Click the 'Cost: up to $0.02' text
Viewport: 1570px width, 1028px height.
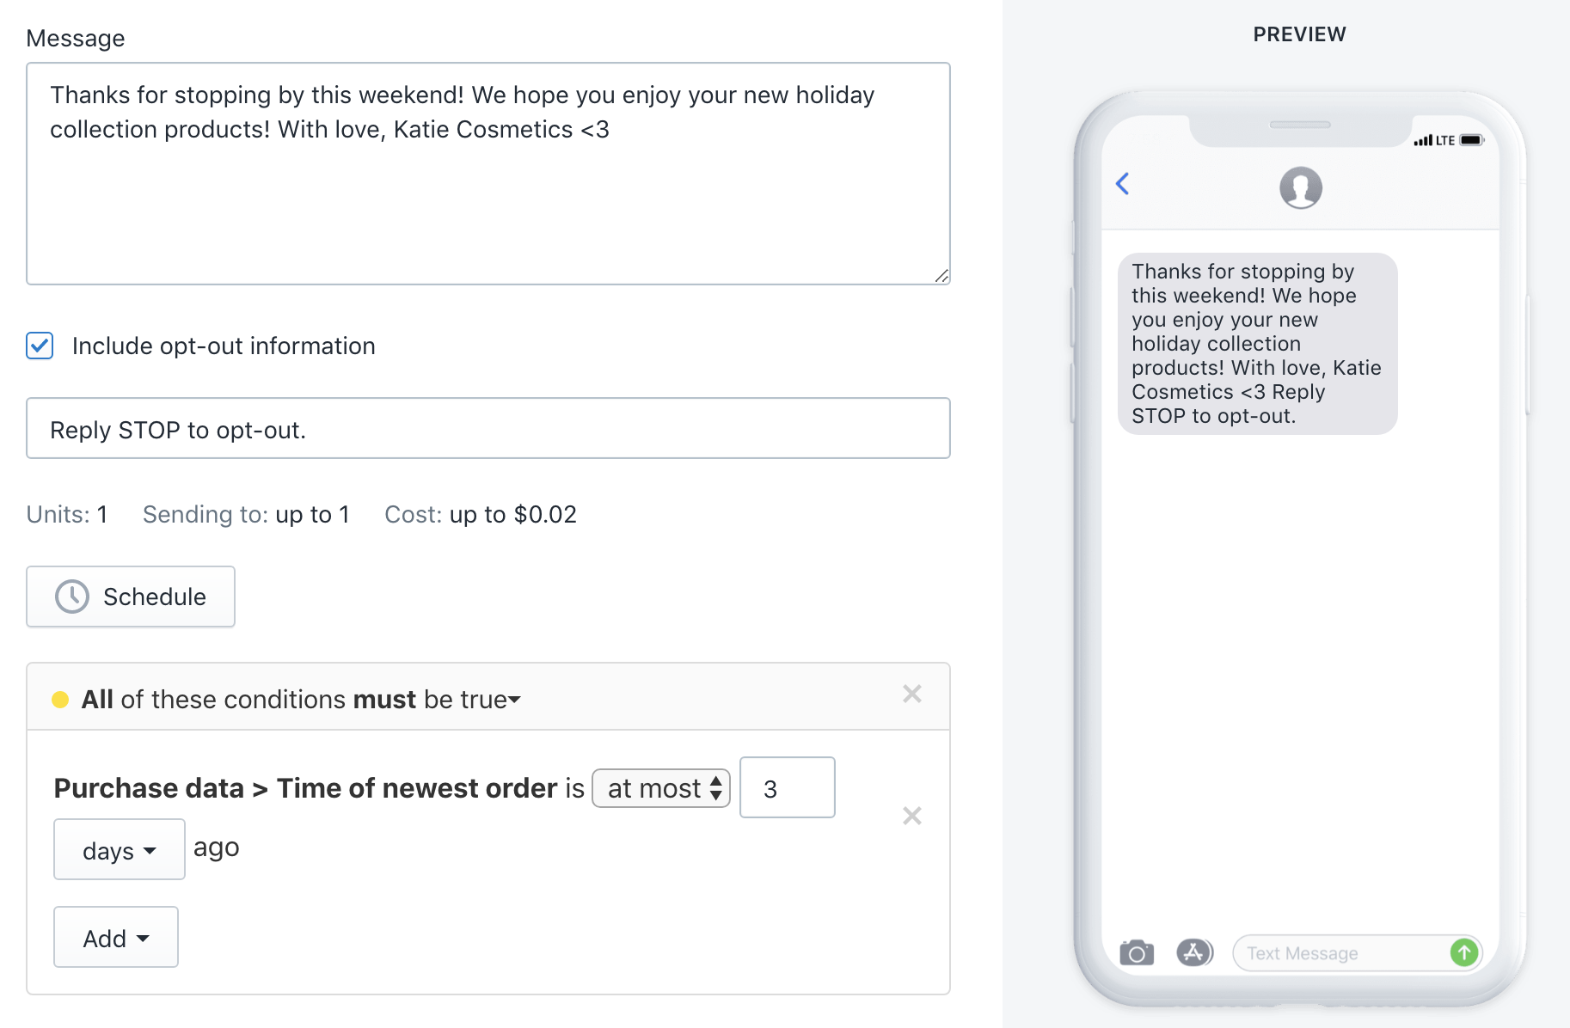481,514
